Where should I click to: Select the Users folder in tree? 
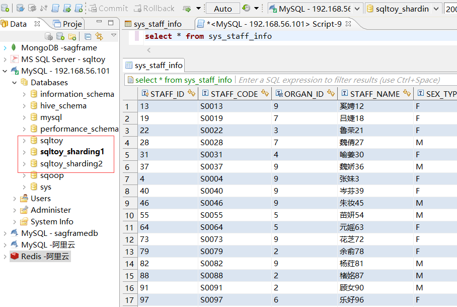point(40,199)
